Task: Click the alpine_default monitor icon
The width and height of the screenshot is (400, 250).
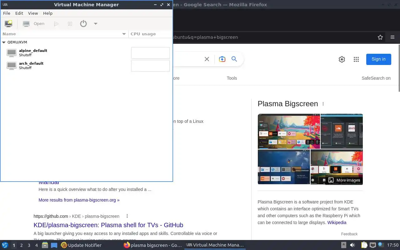Action: [12, 53]
